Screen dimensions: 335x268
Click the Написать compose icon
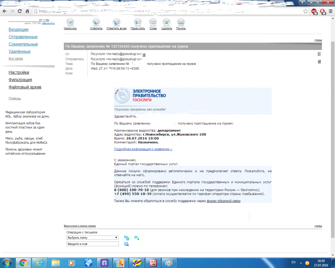70,22
